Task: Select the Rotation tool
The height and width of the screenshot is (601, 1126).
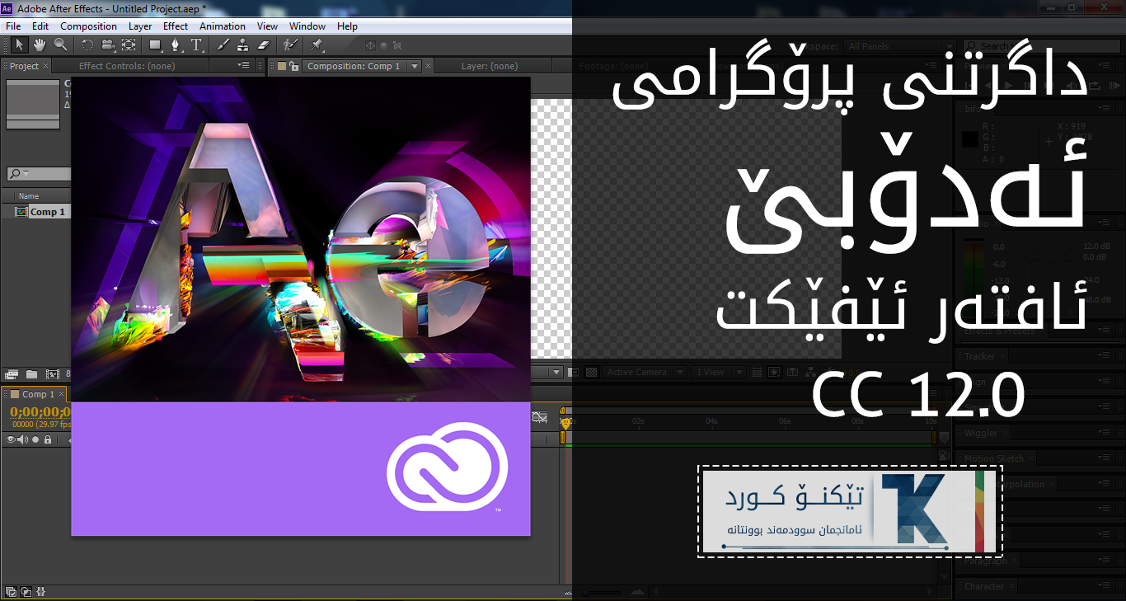Action: tap(87, 45)
